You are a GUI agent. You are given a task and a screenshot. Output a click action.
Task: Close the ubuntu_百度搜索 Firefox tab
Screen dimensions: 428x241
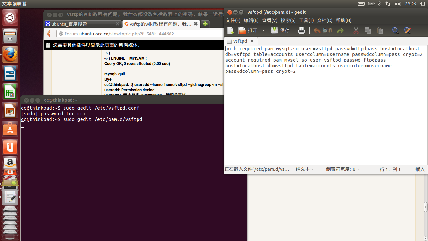(117, 24)
